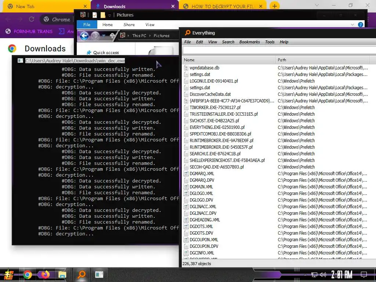Expand Explorer quick access toolbar dropdown
376x282 pixels.
click(x=109, y=15)
